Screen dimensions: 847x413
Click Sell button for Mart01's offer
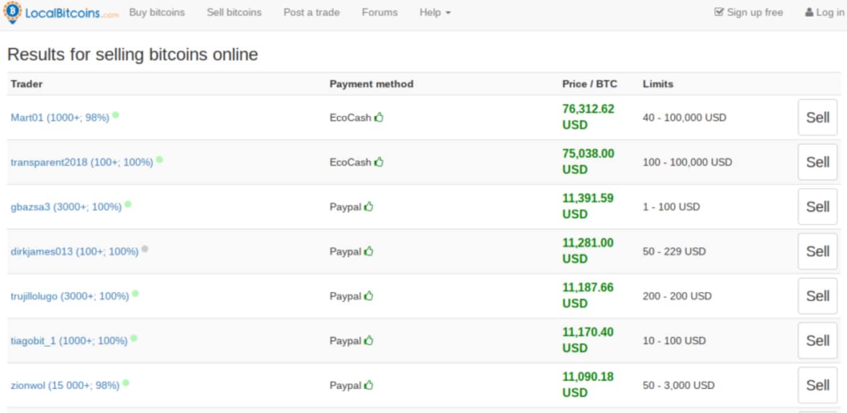click(817, 117)
